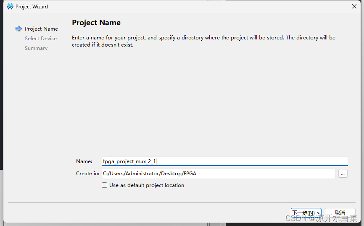Click the 'Use as default project location' label
Image resolution: width=364 pixels, height=226 pixels.
(146, 185)
